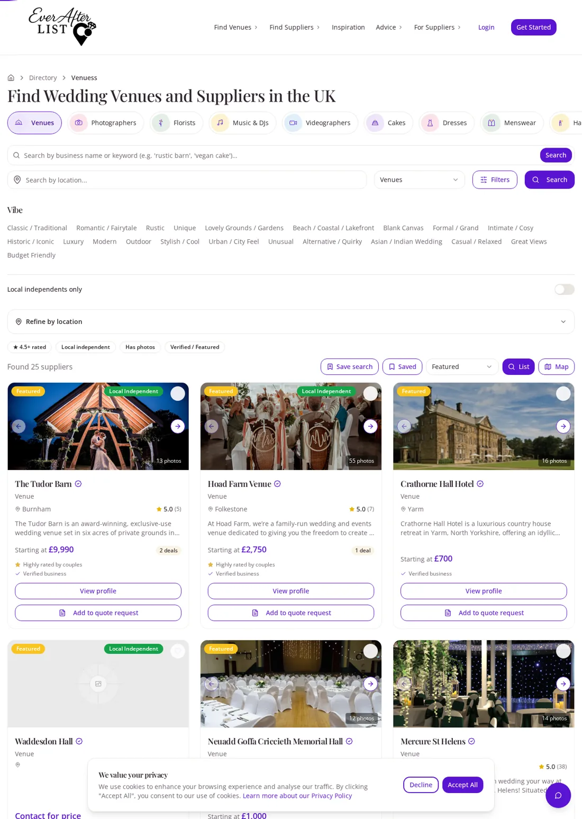Go to next photo on Neuadd Goffa Criccieth hall
Image resolution: width=582 pixels, height=819 pixels.
tap(370, 683)
